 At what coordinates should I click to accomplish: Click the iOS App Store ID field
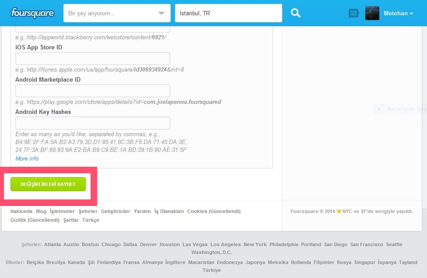point(92,58)
